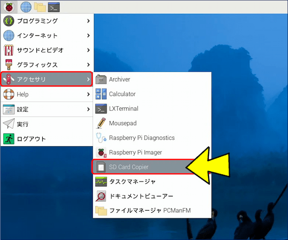
Task: Click 実行 to open run dialog
Action: click(x=23, y=124)
